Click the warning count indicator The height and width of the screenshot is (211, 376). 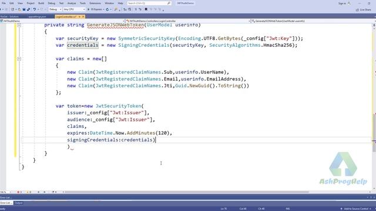29,192
